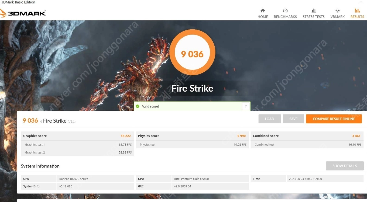The height and width of the screenshot is (202, 367).
Task: Click the LOAD button
Action: (270, 119)
